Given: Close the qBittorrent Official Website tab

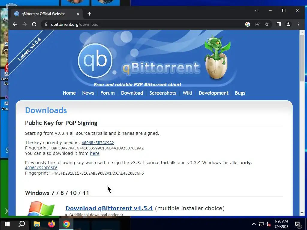Looking at the screenshot, I should pos(78,14).
